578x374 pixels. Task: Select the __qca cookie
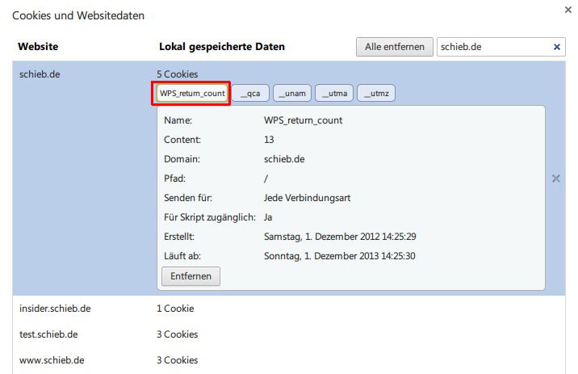[250, 94]
